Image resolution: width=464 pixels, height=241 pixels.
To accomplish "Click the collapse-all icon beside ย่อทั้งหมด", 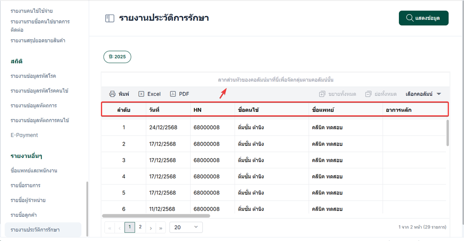I will pyautogui.click(x=368, y=94).
